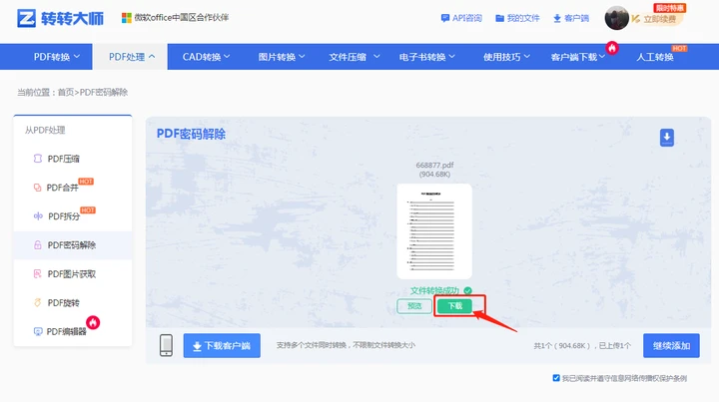Open API咨询 chat icon
This screenshot has width=719, height=402.
point(444,18)
